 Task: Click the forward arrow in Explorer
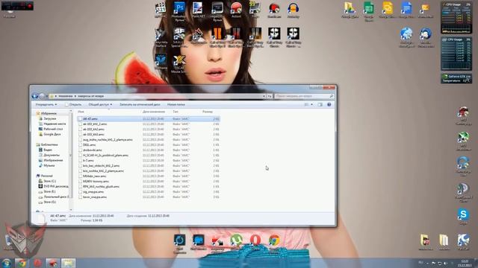point(42,96)
